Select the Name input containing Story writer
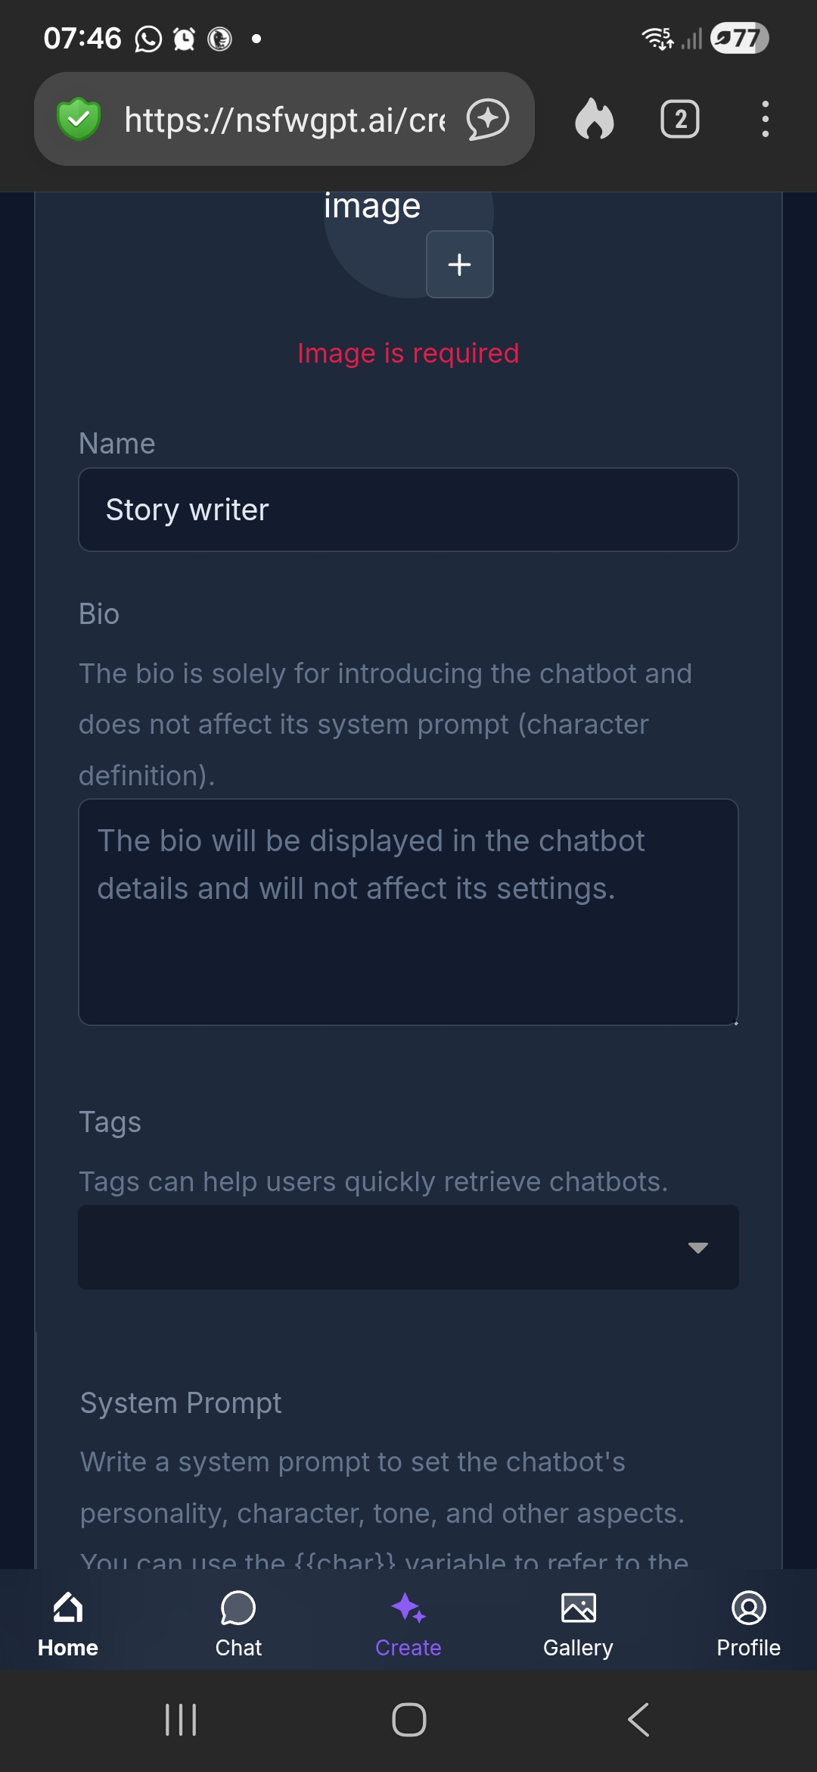Image resolution: width=817 pixels, height=1772 pixels. tap(408, 509)
